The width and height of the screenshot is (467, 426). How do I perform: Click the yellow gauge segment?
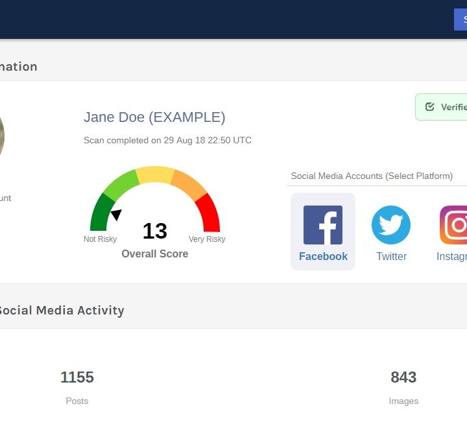pos(155,175)
